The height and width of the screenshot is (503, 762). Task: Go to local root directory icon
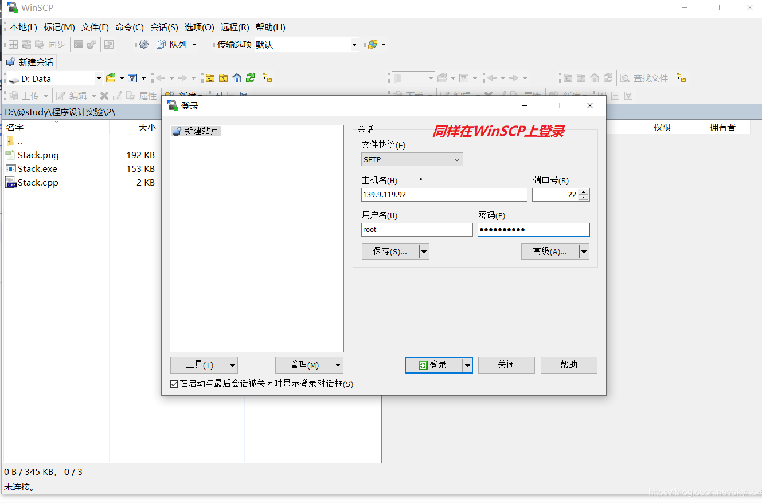coord(224,78)
